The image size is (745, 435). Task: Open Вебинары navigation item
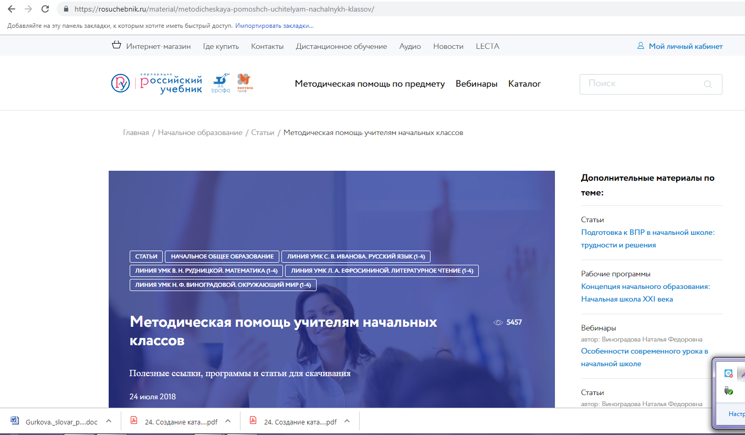coord(477,84)
